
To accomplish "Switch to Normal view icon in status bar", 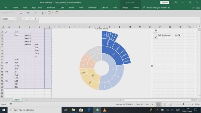I will (158, 104).
